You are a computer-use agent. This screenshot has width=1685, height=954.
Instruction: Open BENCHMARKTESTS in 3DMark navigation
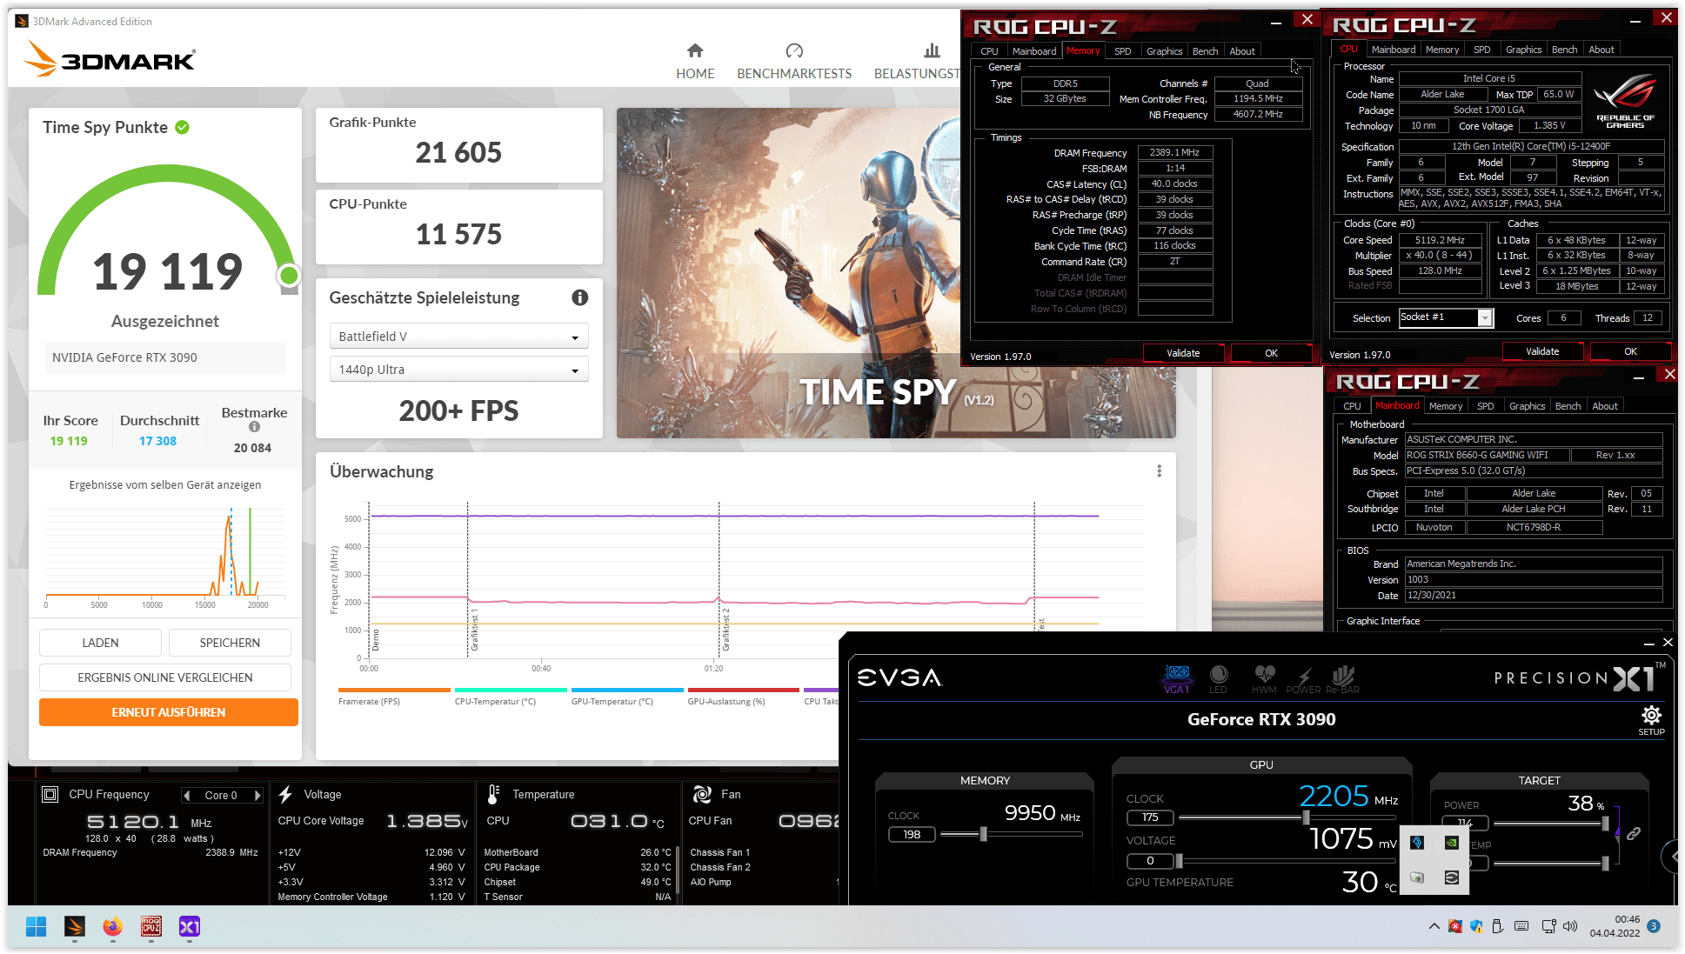pyautogui.click(x=794, y=61)
